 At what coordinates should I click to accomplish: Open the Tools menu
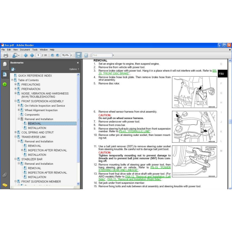pyautogui.click(x=35, y=50)
